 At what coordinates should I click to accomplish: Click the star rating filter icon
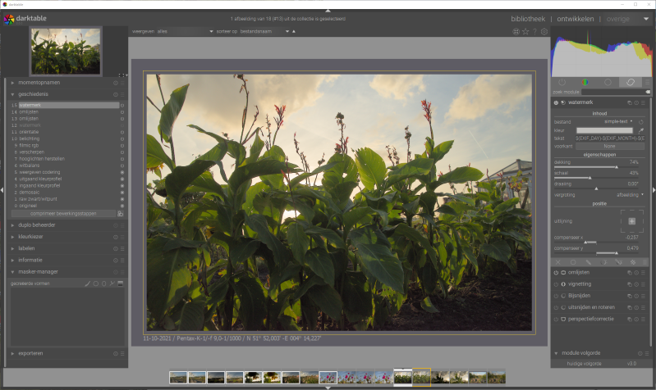525,32
